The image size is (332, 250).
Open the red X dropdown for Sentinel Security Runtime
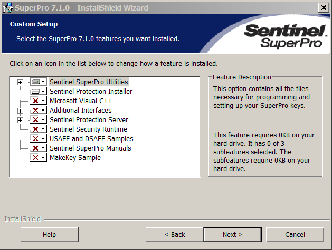[x=39, y=129]
